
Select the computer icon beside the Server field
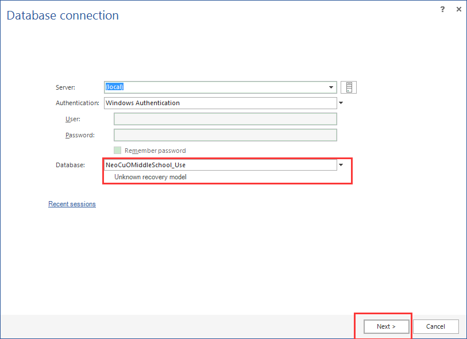point(349,87)
